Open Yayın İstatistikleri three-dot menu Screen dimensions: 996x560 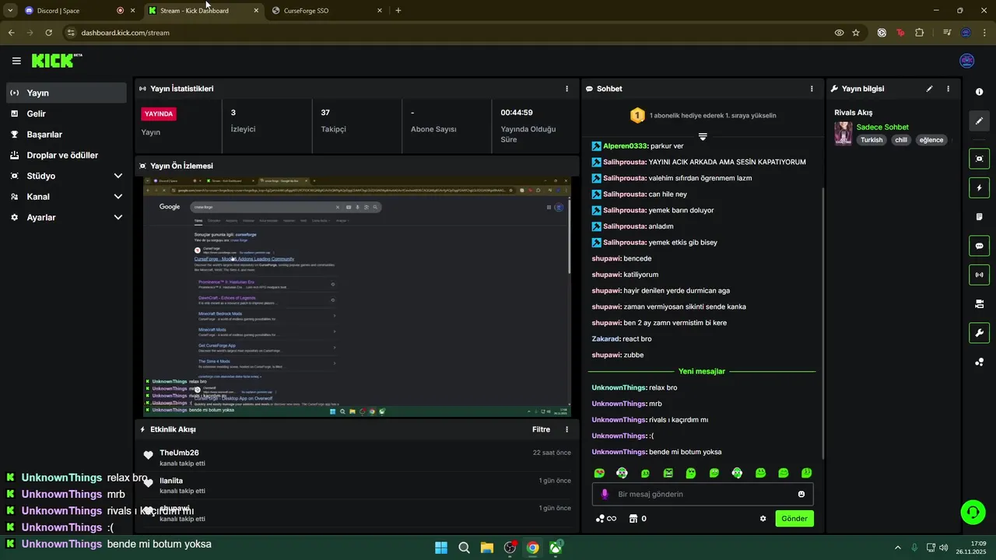click(x=566, y=89)
